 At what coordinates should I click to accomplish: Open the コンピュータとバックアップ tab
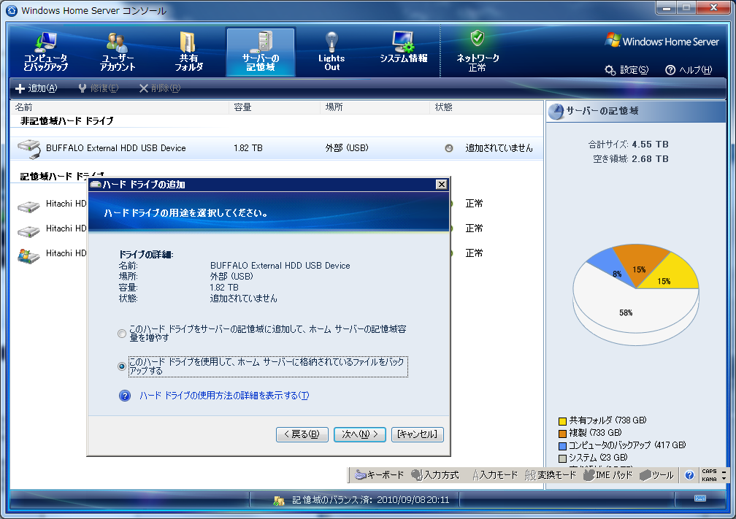[x=45, y=52]
